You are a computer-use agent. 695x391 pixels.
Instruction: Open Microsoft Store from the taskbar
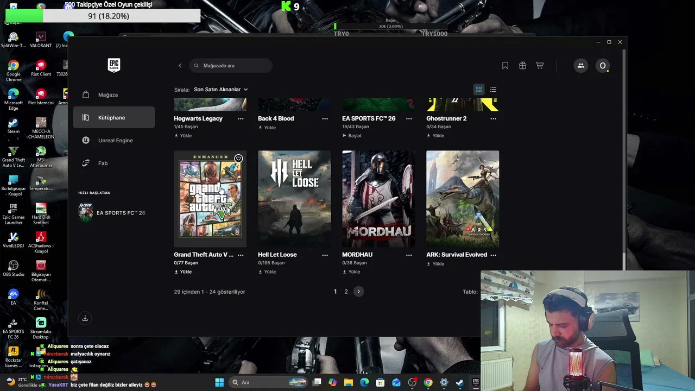pyautogui.click(x=381, y=382)
